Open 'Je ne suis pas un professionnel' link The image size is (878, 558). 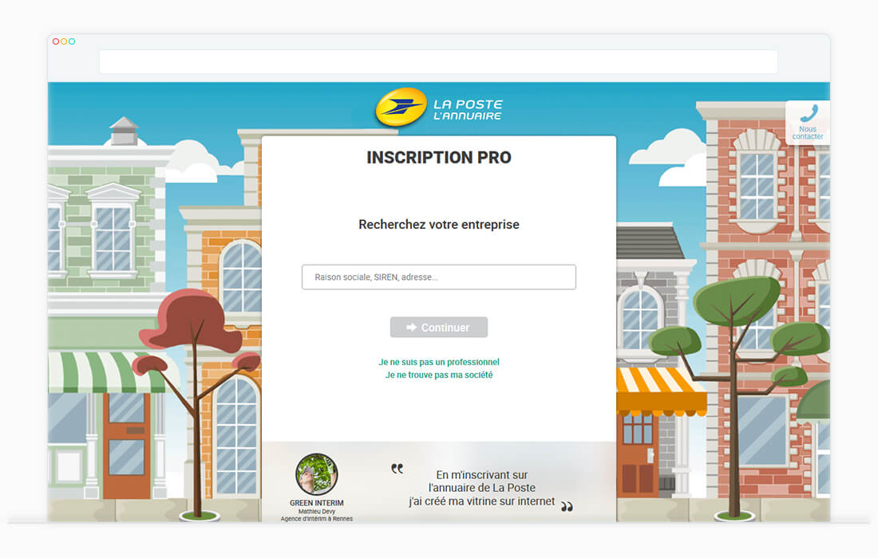(x=438, y=362)
